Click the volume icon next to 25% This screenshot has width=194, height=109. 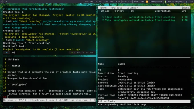[187, 2]
